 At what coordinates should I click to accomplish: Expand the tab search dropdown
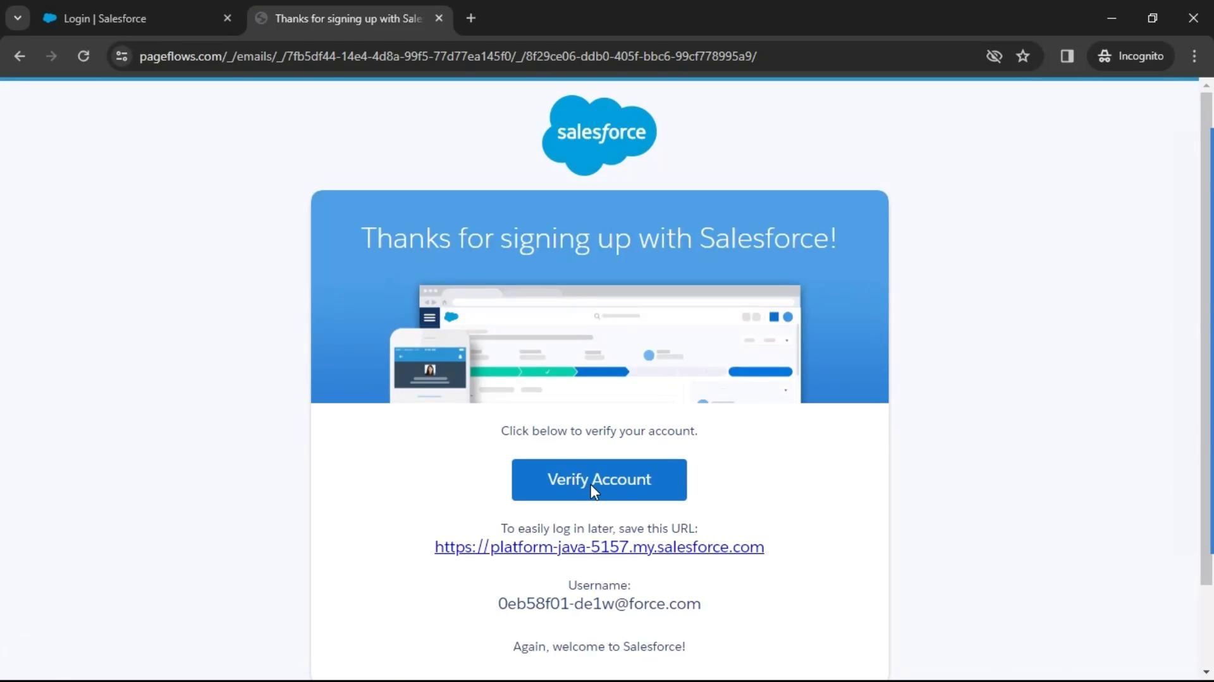[18, 18]
